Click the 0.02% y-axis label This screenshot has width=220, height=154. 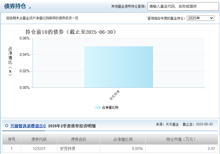[25, 71]
